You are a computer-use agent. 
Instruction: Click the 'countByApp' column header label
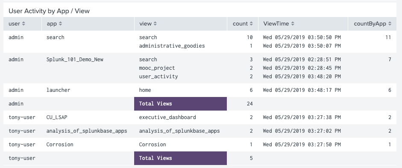(x=370, y=24)
